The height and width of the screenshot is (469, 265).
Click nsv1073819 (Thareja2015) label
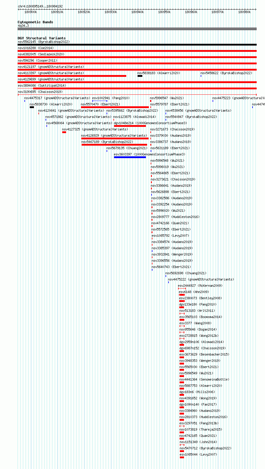(x=201, y=430)
